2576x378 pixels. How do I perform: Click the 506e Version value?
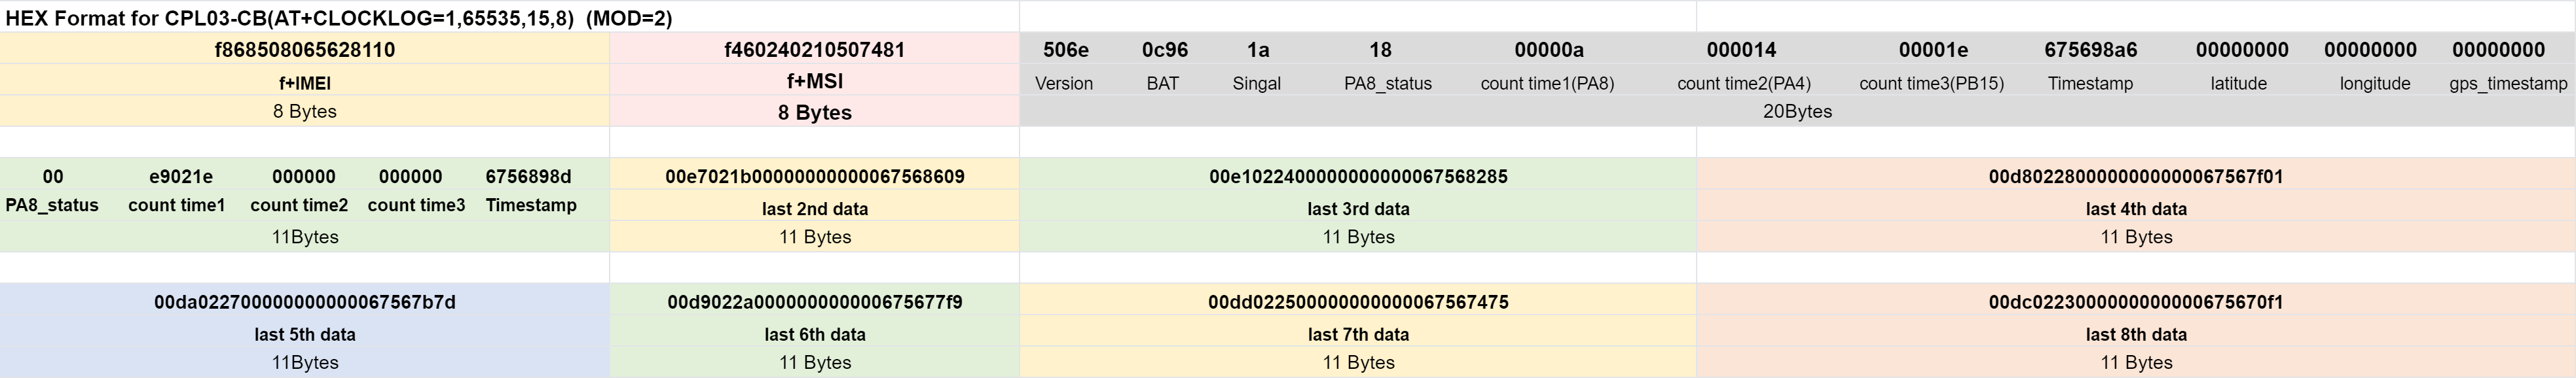1065,50
